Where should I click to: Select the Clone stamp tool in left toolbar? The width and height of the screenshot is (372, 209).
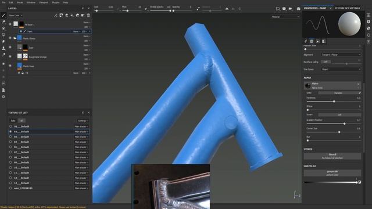(x=3, y=48)
